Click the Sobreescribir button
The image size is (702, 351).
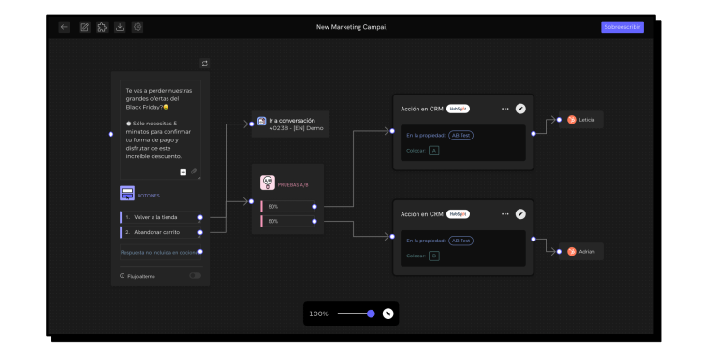(x=622, y=27)
